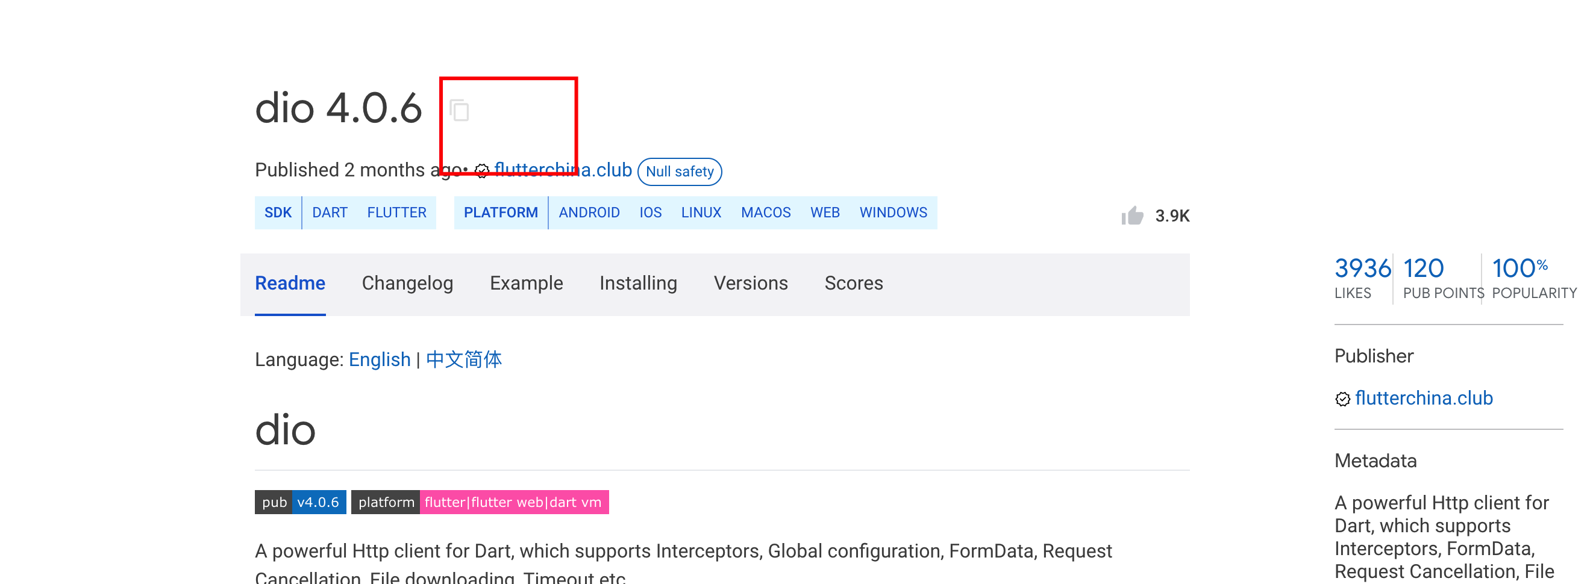Select the MACOS platform tag
Viewport: 1593px width, 584px height.
pyautogui.click(x=766, y=213)
